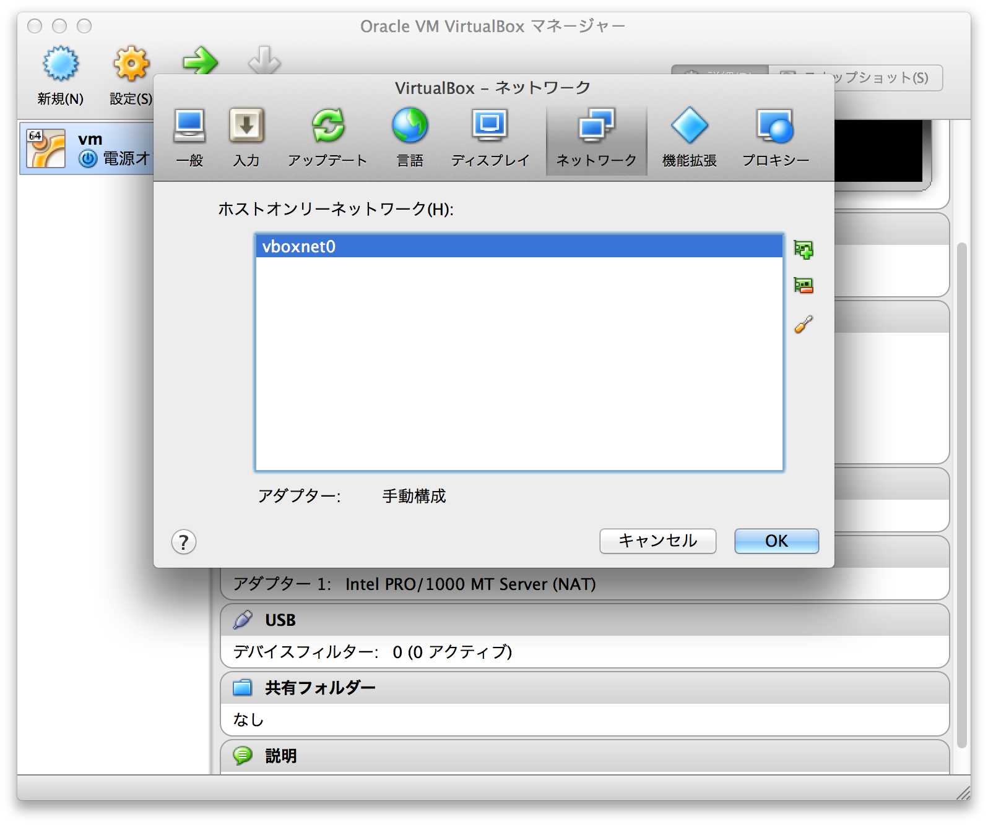Click the 共有フォルダー header label
988x825 pixels.
pos(320,688)
